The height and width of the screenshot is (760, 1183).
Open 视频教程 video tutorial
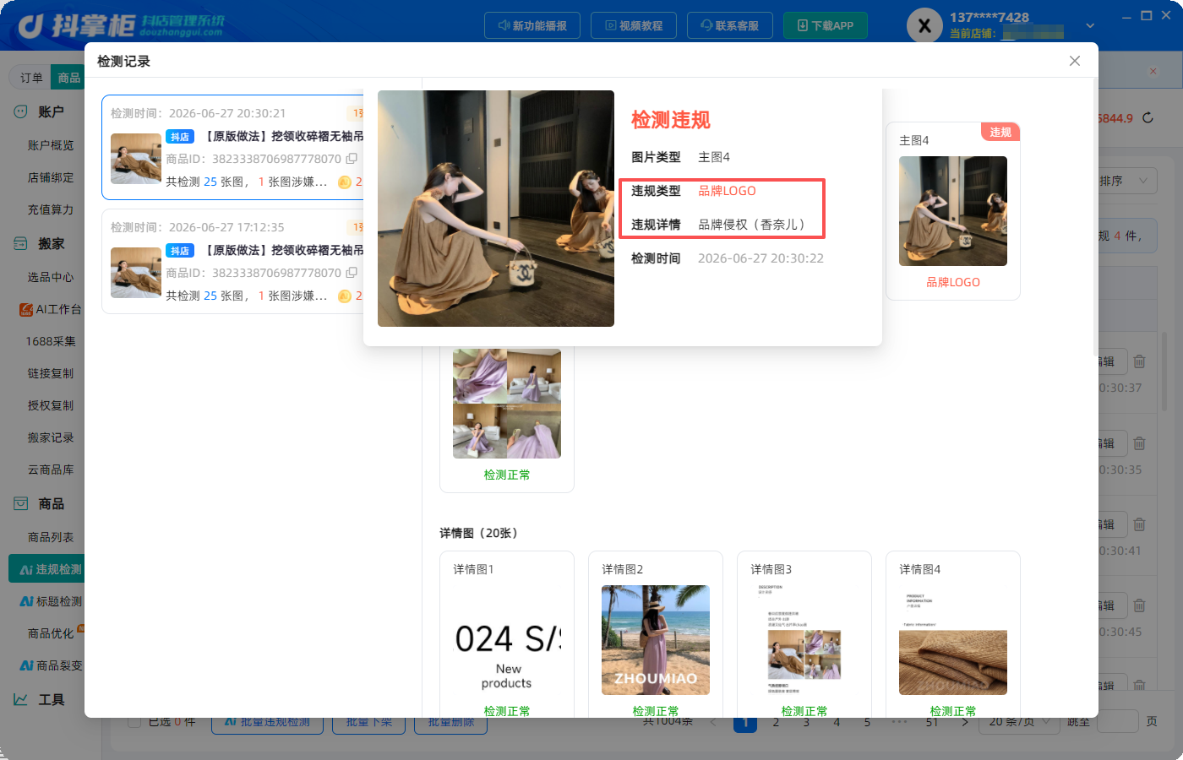pos(634,25)
